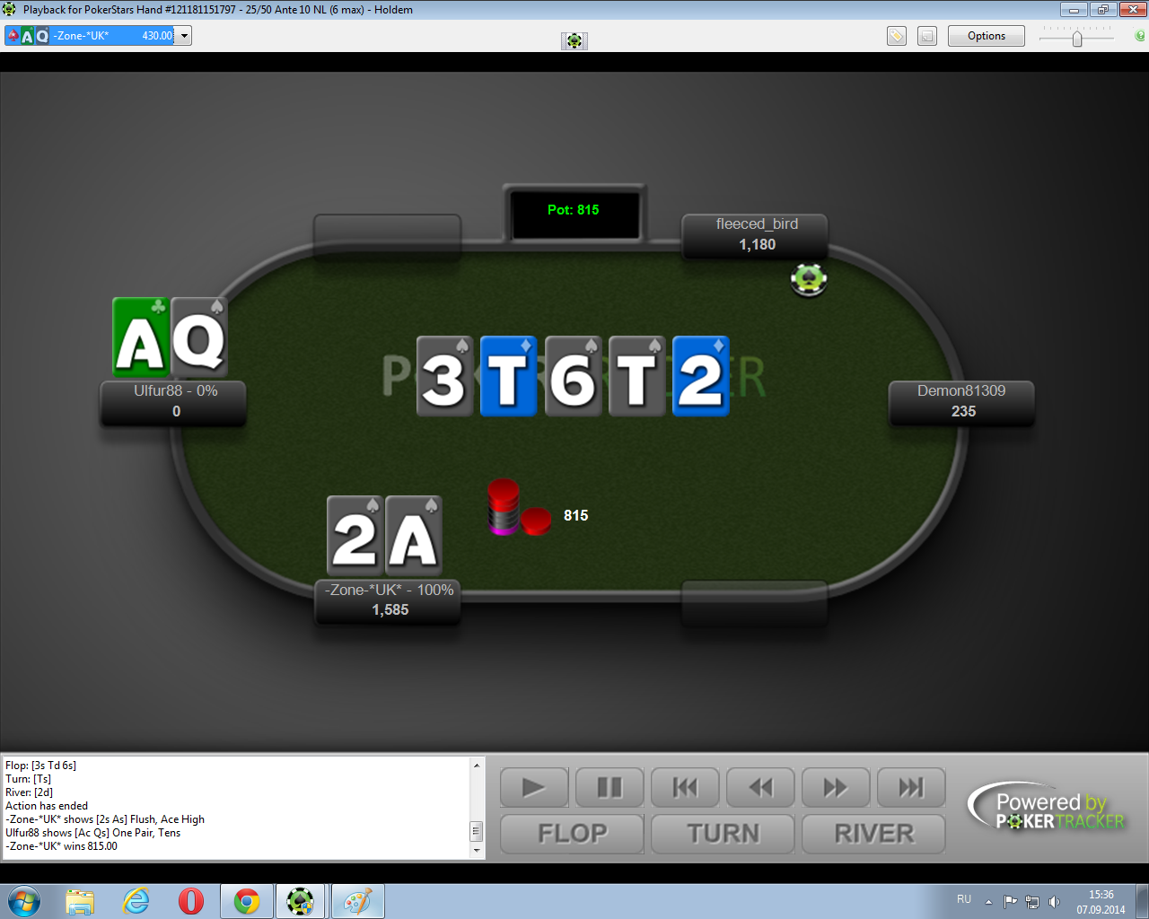Select the Demon81309 player box
The width and height of the screenshot is (1149, 919).
tap(961, 402)
